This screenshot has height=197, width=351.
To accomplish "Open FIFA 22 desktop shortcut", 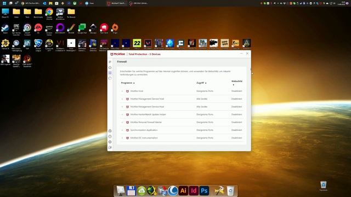I will click(137, 44).
